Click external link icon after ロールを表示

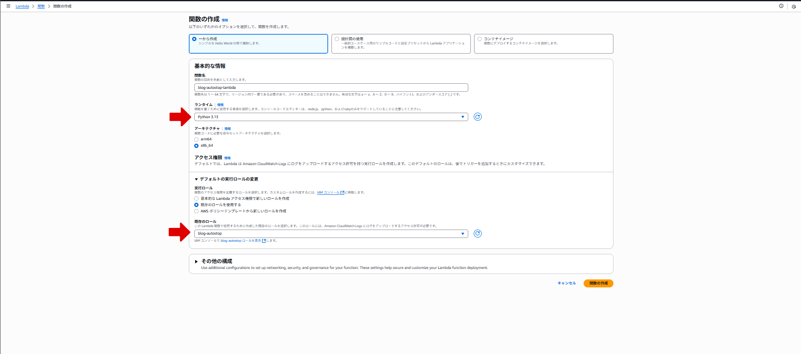[x=264, y=241]
